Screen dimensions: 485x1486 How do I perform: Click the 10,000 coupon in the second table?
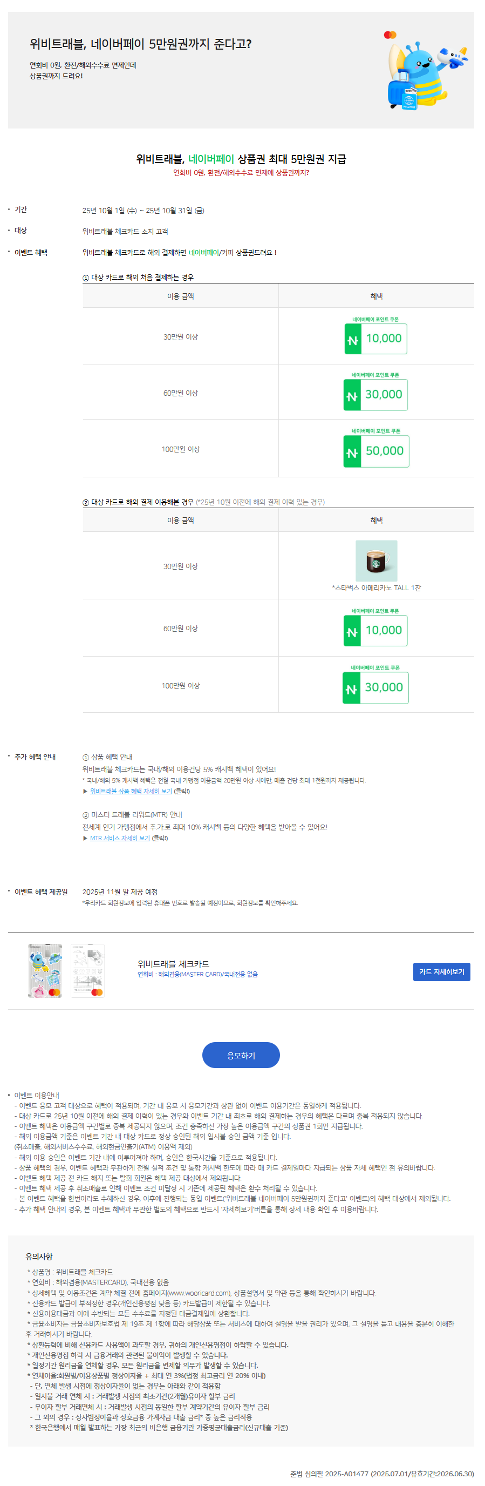376,631
